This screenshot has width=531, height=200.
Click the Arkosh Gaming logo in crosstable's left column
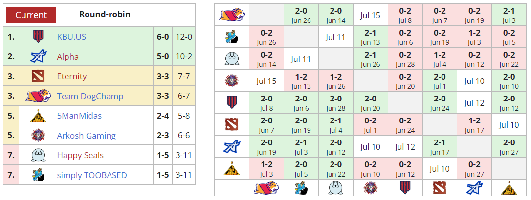point(231,80)
